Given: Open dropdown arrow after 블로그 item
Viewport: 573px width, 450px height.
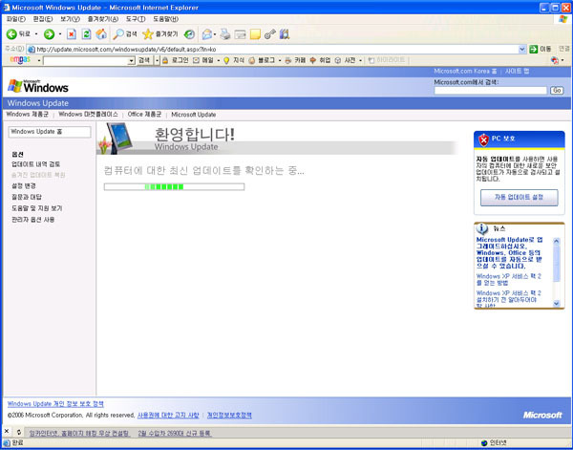Looking at the screenshot, I should tap(280, 60).
